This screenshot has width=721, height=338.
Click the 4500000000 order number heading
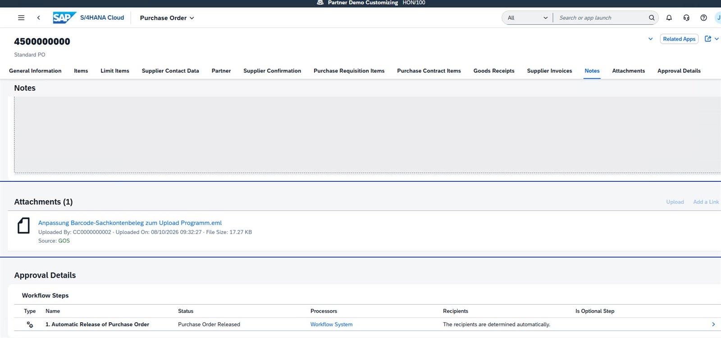click(x=42, y=41)
